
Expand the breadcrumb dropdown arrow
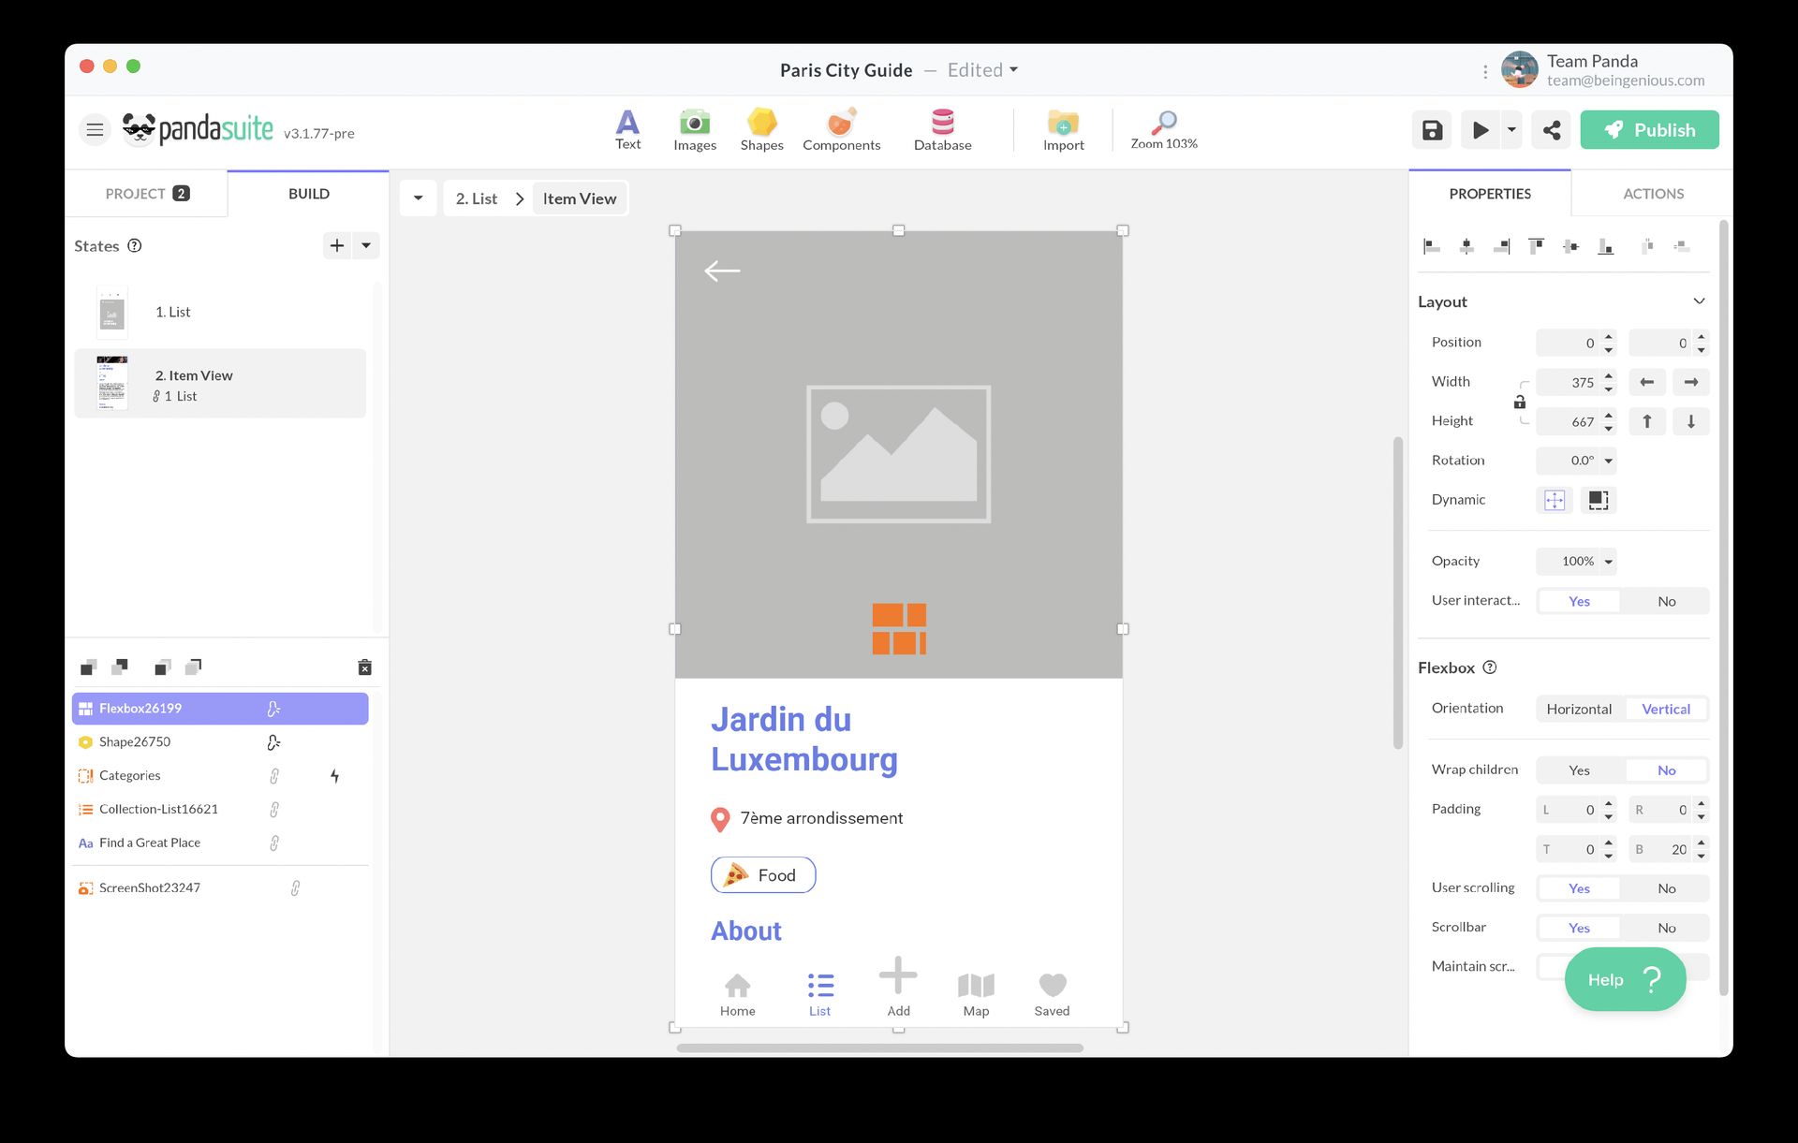tap(418, 198)
